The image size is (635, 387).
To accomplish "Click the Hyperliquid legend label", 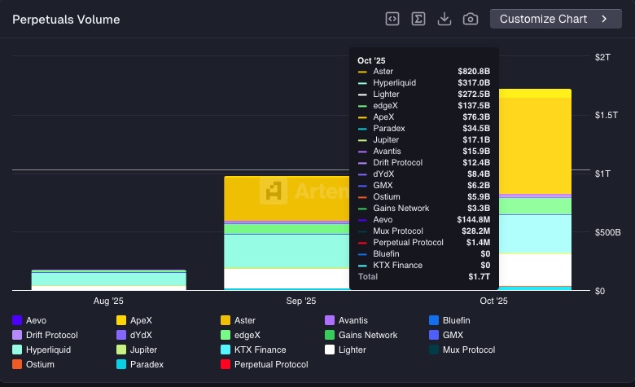I will coord(48,350).
